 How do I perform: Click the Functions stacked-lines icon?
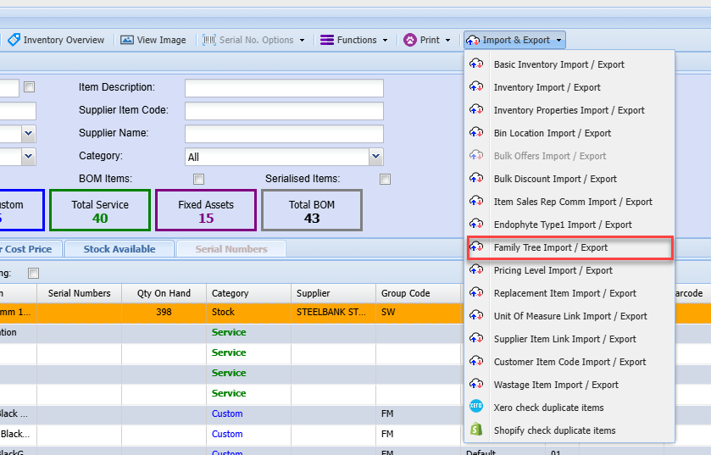[x=326, y=40]
